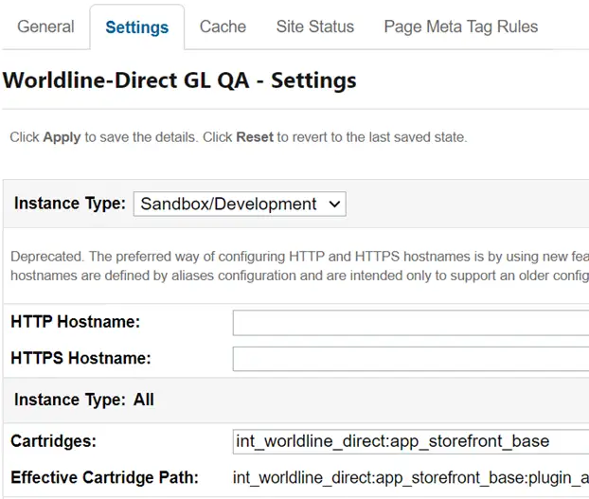Click the Effective Cartridge Path value text

click(x=410, y=478)
